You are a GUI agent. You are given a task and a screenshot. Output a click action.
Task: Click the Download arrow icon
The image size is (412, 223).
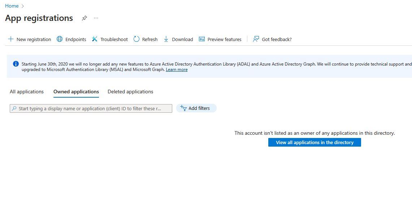click(x=166, y=39)
